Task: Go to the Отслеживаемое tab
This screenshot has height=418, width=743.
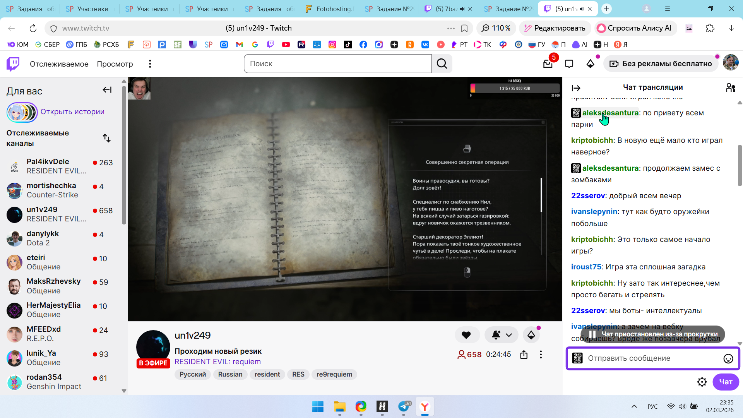Action: 59,64
